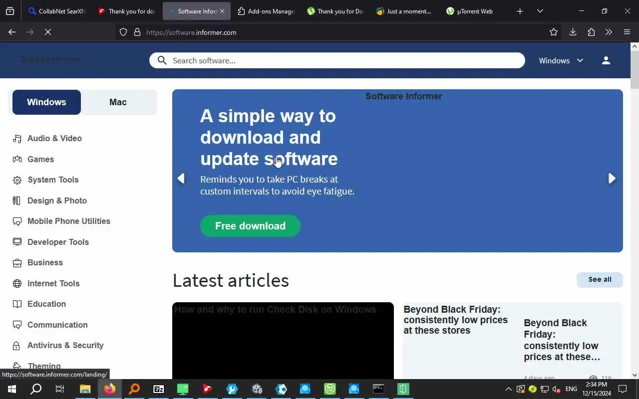This screenshot has height=399, width=639.
Task: Open File Explorer from the taskbar
Action: pyautogui.click(x=85, y=389)
